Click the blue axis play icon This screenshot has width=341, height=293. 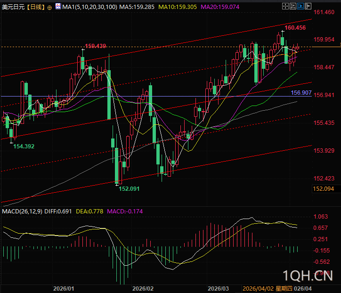300,6
